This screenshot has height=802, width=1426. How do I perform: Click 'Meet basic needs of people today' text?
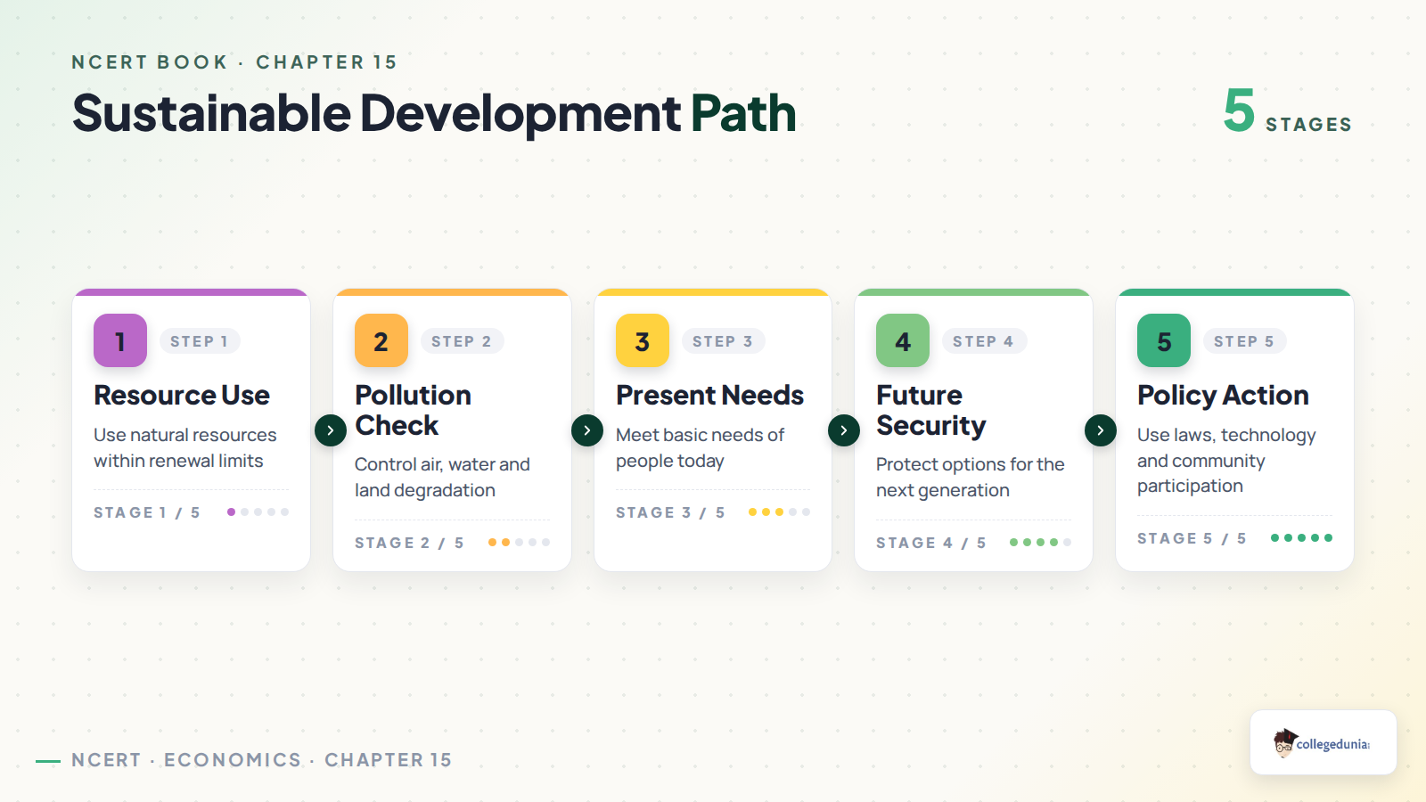[x=701, y=448]
